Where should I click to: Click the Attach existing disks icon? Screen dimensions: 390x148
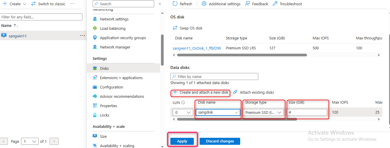(235, 92)
